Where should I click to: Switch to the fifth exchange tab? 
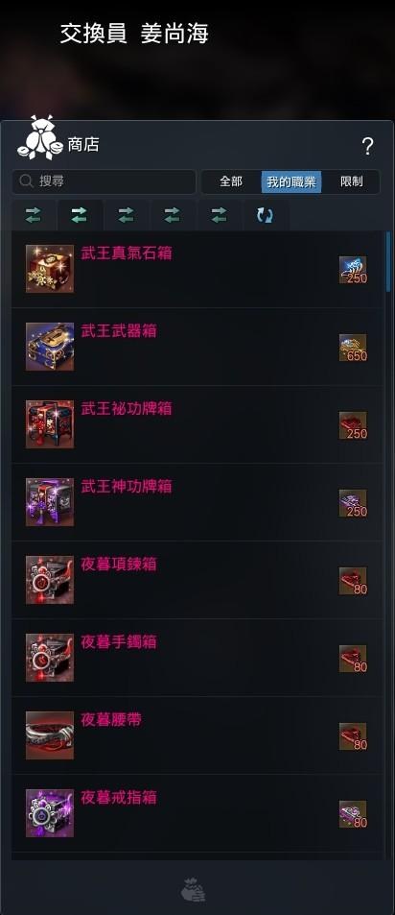[219, 215]
